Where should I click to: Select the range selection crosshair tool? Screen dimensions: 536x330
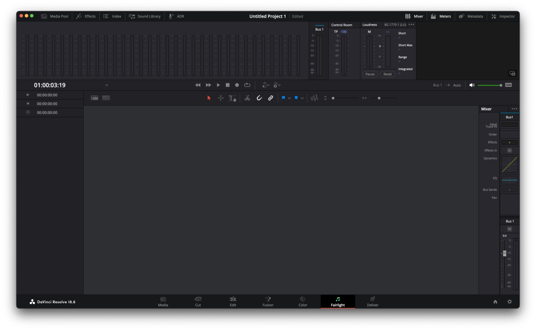tap(221, 98)
